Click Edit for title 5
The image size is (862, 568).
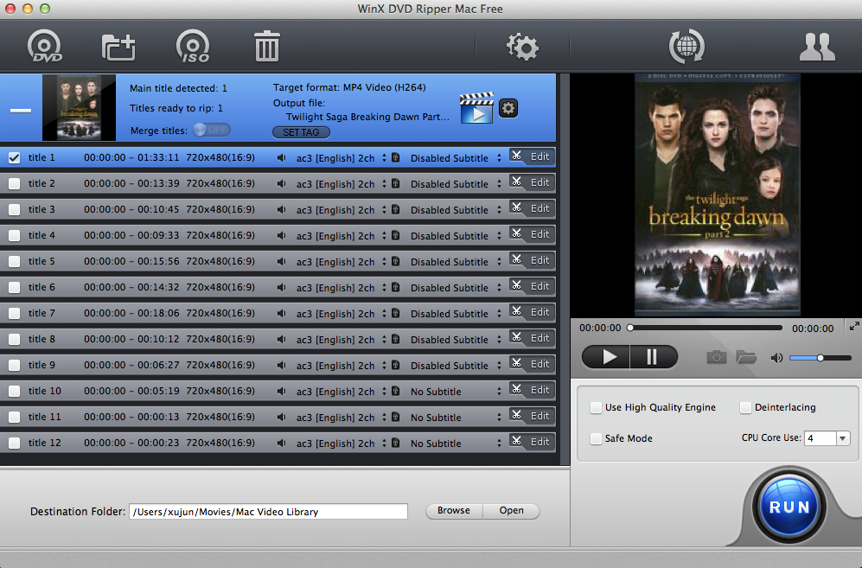coord(532,260)
